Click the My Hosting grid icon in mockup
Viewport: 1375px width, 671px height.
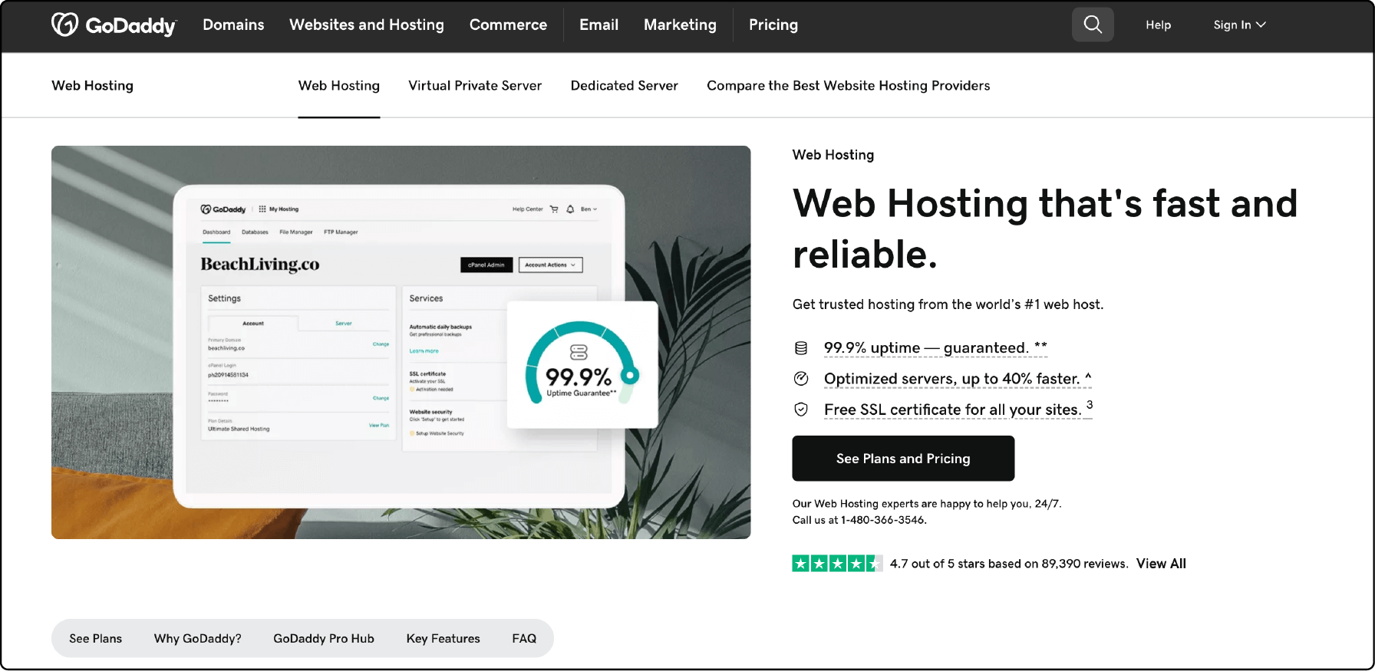coord(262,209)
